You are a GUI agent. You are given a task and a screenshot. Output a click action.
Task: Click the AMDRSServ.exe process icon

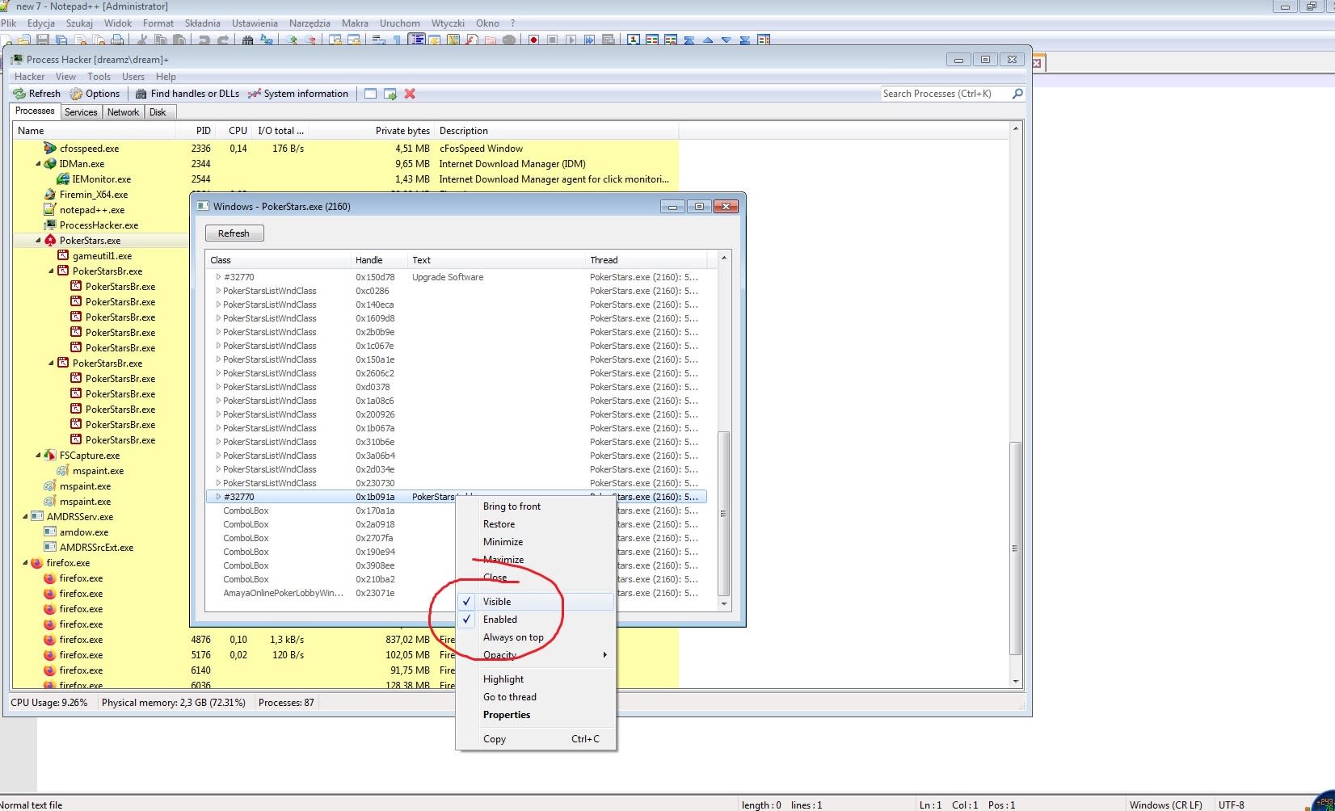click(37, 517)
